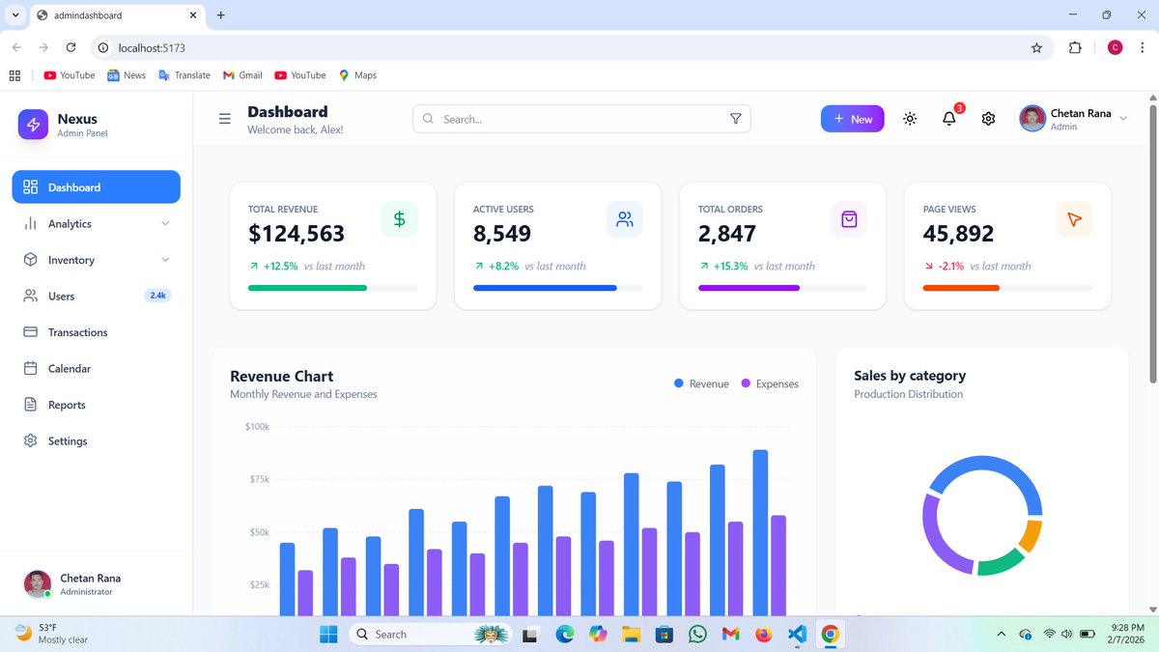Open Analytics in the sidebar

[97, 224]
